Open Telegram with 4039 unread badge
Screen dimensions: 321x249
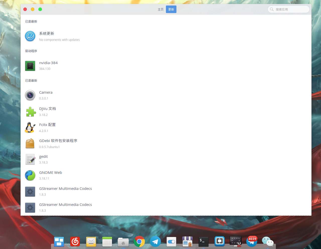point(251,242)
